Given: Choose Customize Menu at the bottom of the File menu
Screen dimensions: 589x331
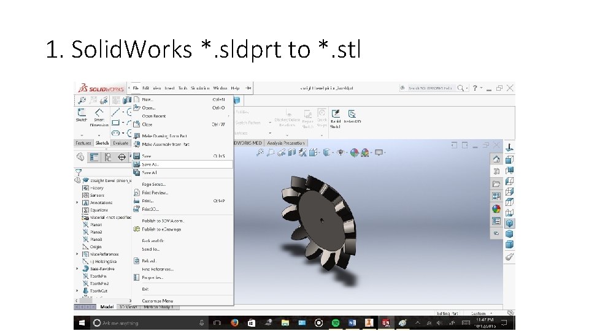Looking at the screenshot, I should [x=183, y=300].
